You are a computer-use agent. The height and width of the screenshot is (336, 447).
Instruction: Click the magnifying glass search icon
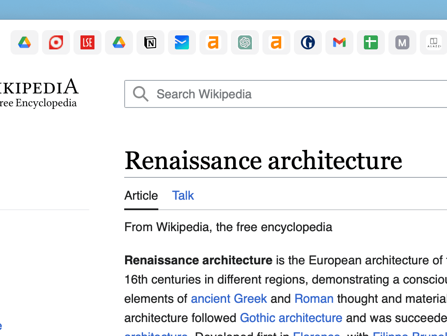tap(140, 94)
